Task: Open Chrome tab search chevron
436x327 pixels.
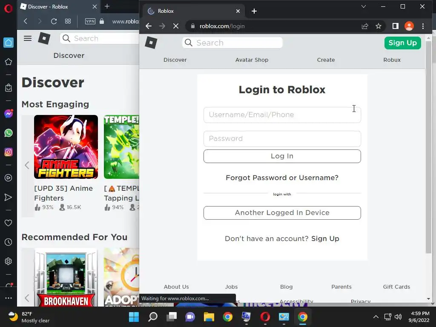Action: [x=364, y=6]
